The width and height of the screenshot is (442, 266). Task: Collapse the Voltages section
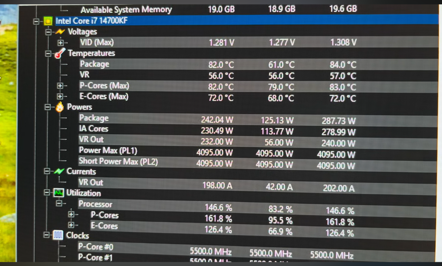[48, 32]
